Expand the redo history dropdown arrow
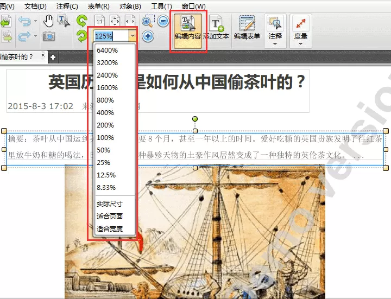The image size is (391, 299). (36, 36)
